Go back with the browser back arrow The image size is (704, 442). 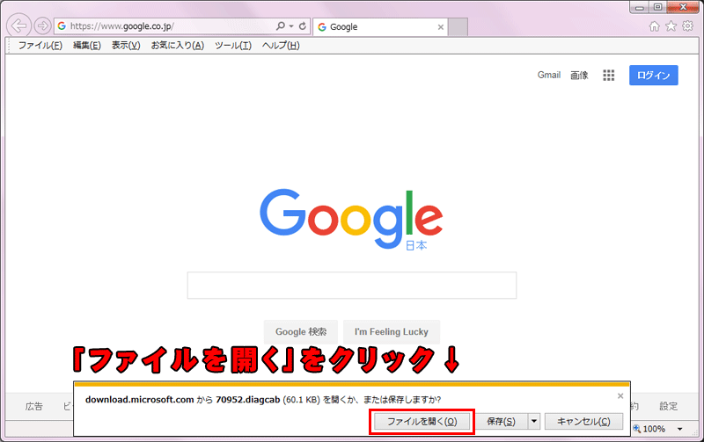(18, 26)
